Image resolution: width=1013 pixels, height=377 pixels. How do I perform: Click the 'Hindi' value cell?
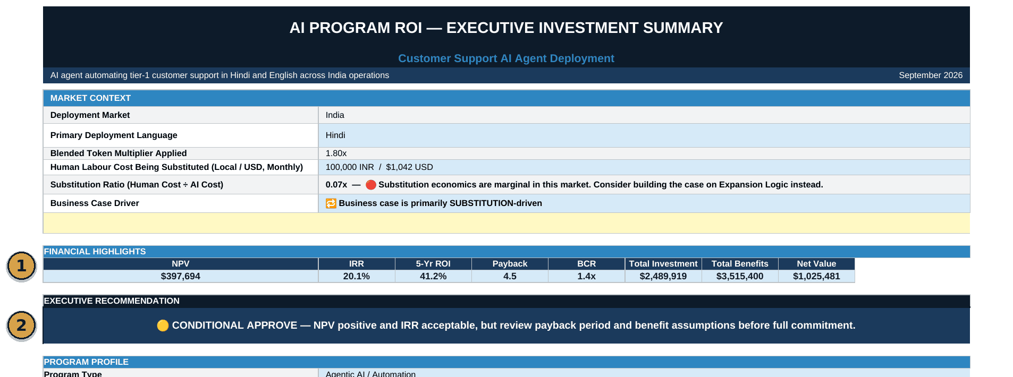(x=644, y=135)
